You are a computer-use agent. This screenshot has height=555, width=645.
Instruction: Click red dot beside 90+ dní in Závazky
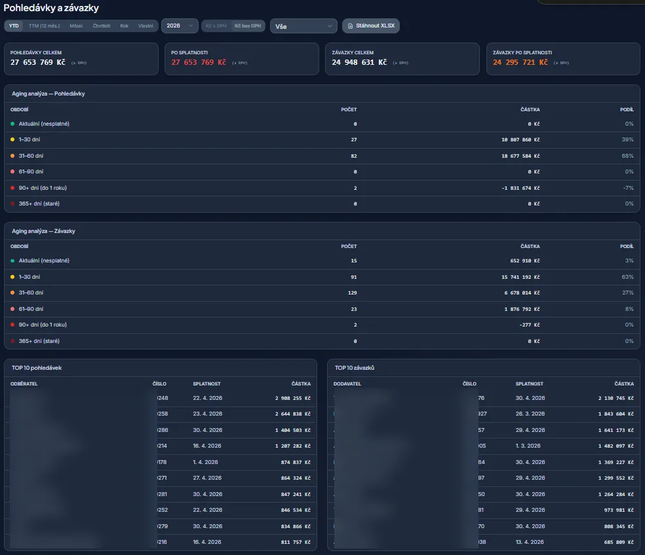click(12, 325)
